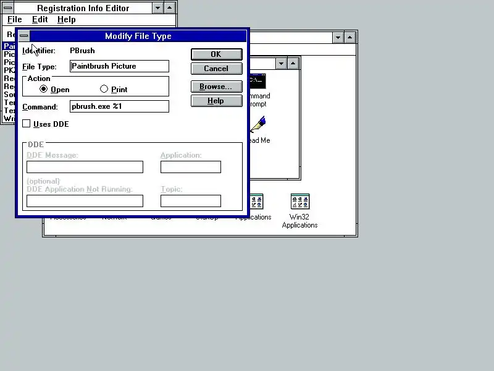Click the DDE Message input box
Screen dimensions: 494x371
point(85,167)
